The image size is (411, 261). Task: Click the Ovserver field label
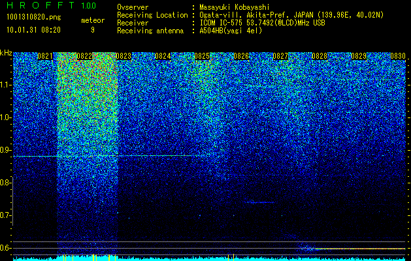coord(133,7)
